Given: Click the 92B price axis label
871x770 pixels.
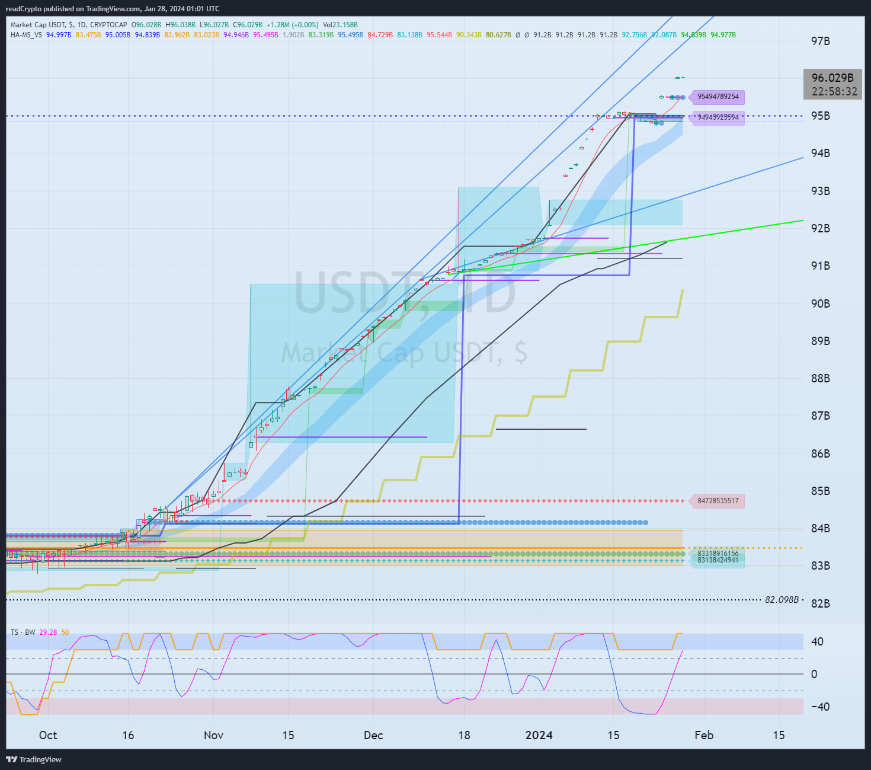Looking at the screenshot, I should 821,228.
